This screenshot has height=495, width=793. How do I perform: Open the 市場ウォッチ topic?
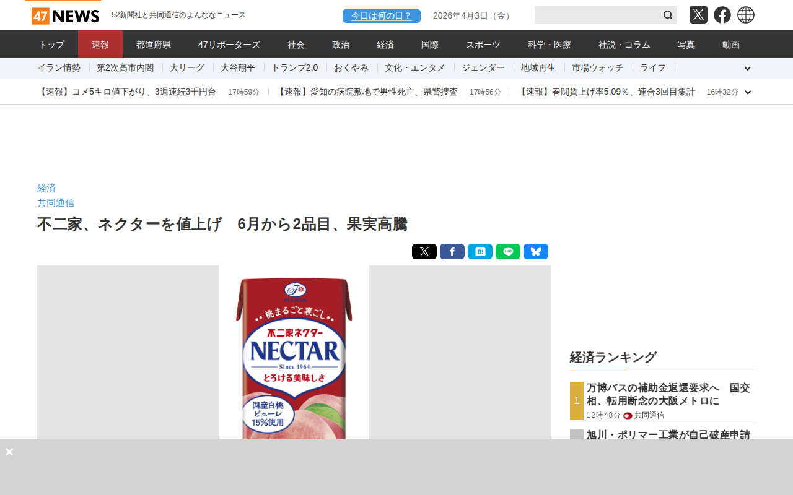(598, 68)
